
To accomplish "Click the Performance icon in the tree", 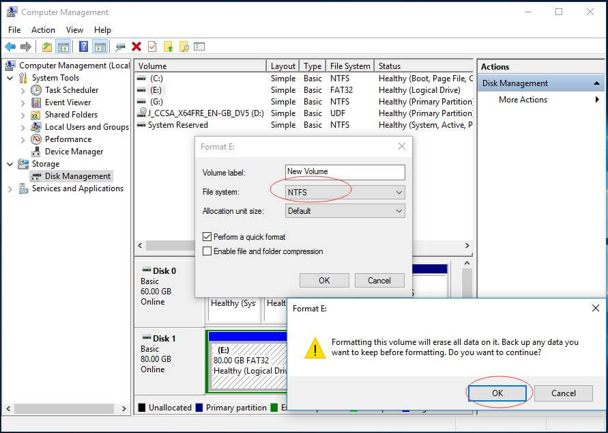I will [36, 139].
